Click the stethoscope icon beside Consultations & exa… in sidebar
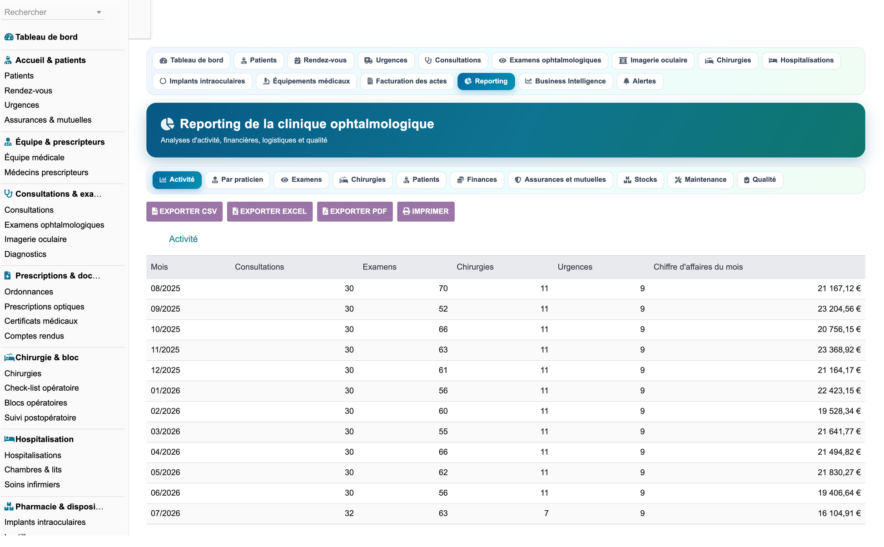Viewport: 884px width, 547px height. [8, 194]
